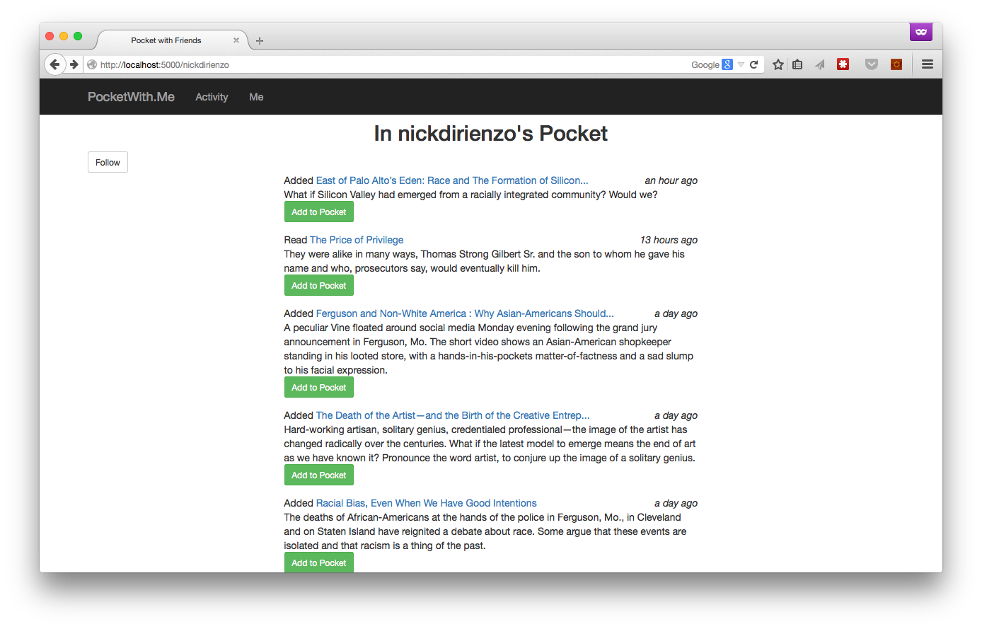Viewport: 982px width, 629px height.
Task: Open The Price of Privilege link
Action: (357, 240)
